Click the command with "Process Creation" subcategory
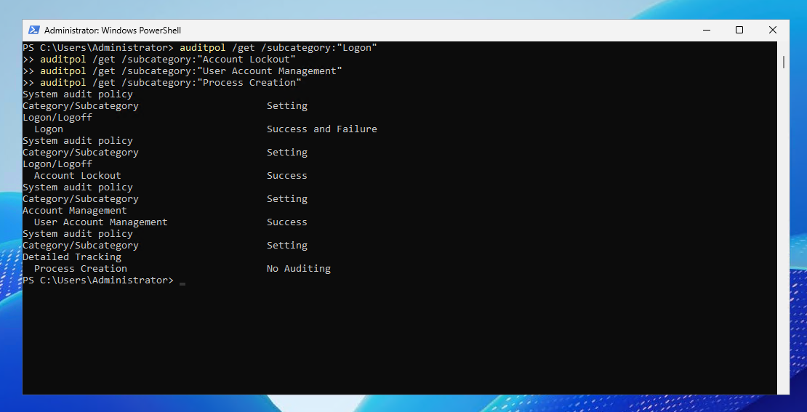This screenshot has height=412, width=807. (162, 83)
